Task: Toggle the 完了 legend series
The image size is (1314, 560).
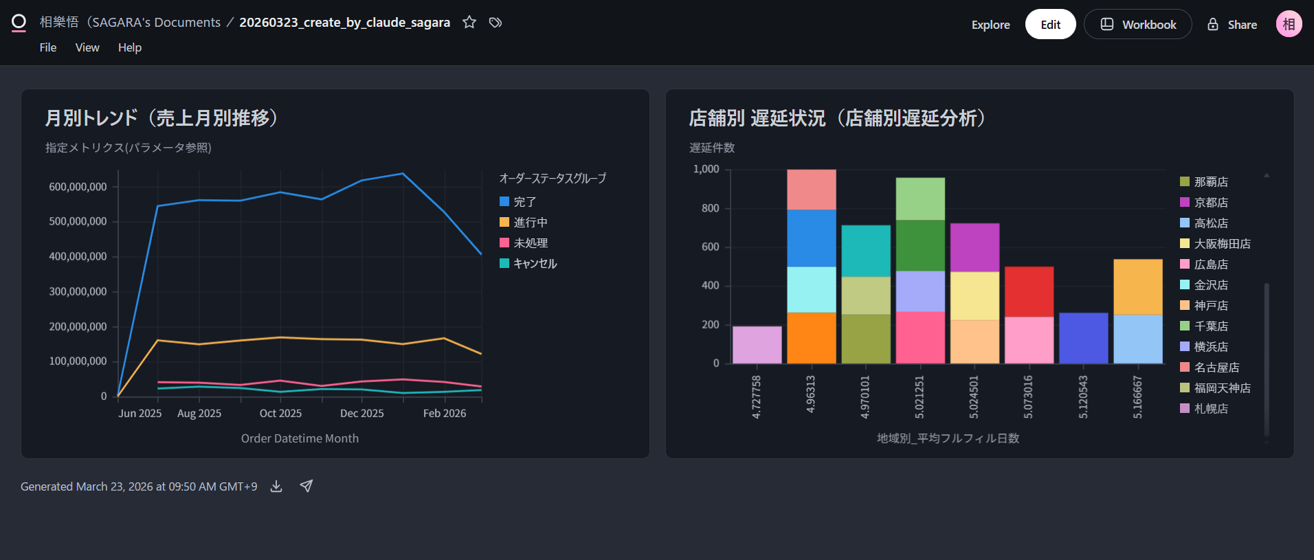Action: 524,202
